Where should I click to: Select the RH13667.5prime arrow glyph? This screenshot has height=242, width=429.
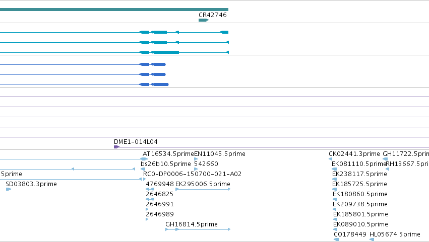(x=388, y=169)
